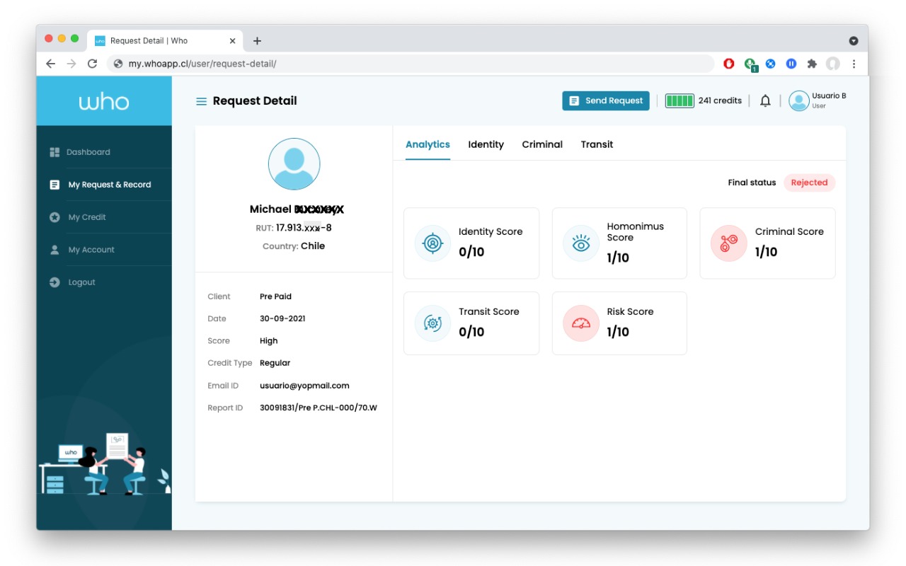Click the who logo in sidebar
This screenshot has height=566, width=906.
coord(104,102)
